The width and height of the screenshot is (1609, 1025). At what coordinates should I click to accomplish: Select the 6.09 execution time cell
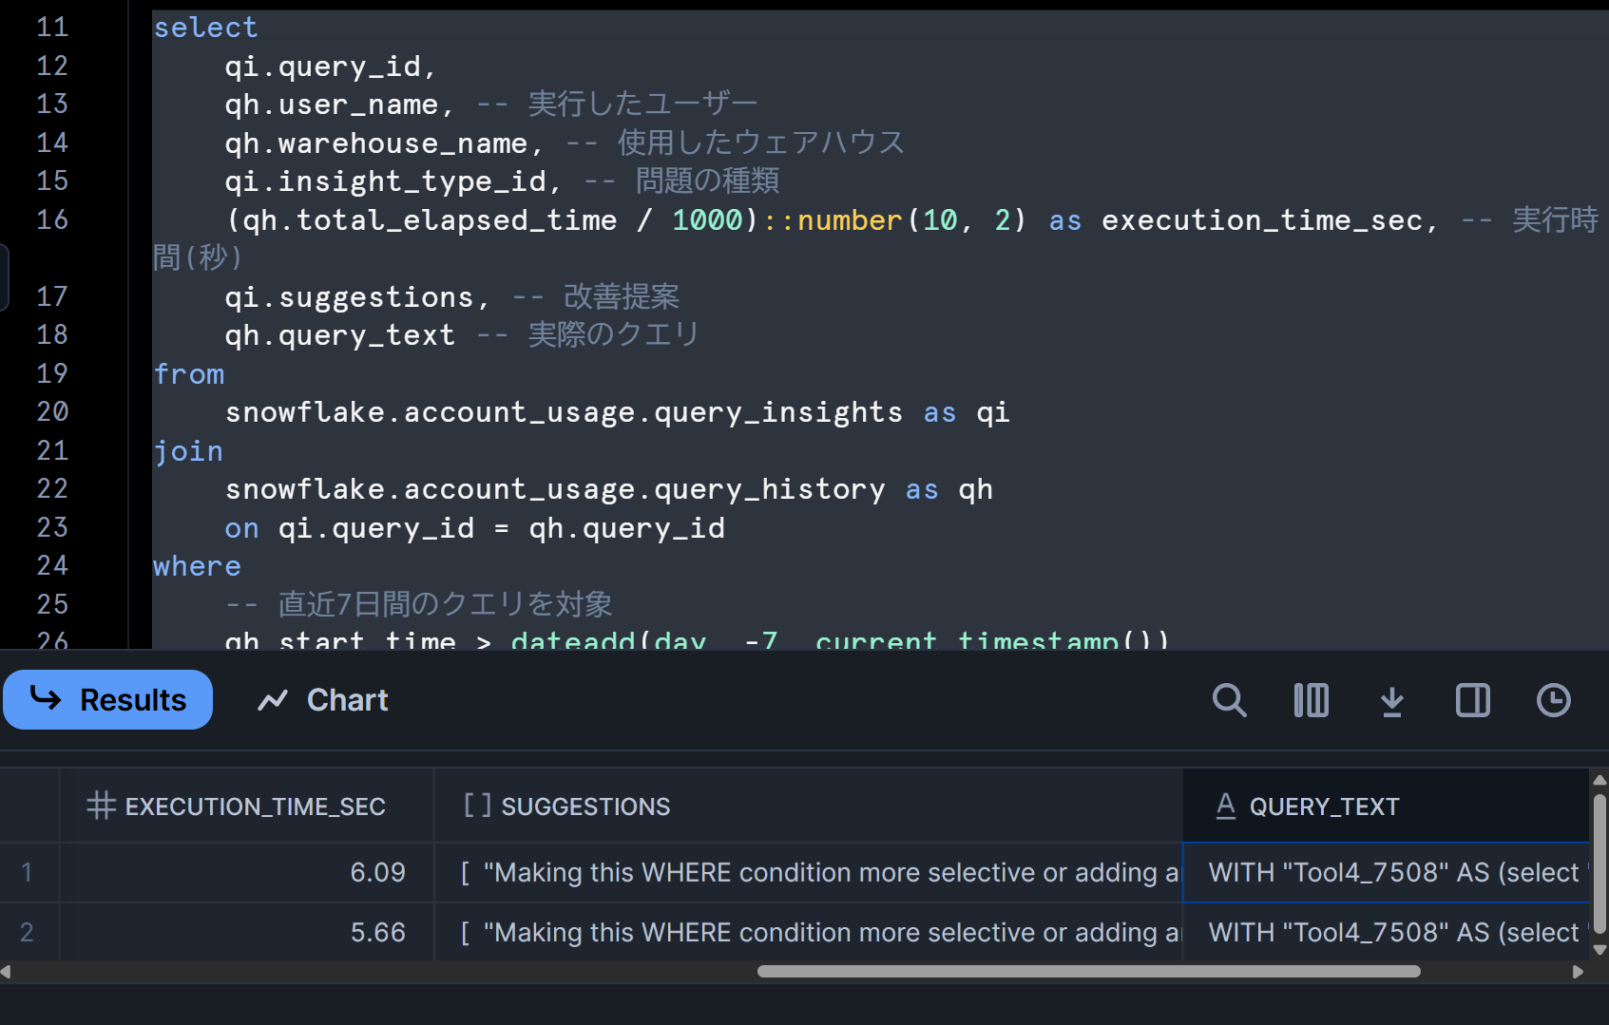pos(247,872)
